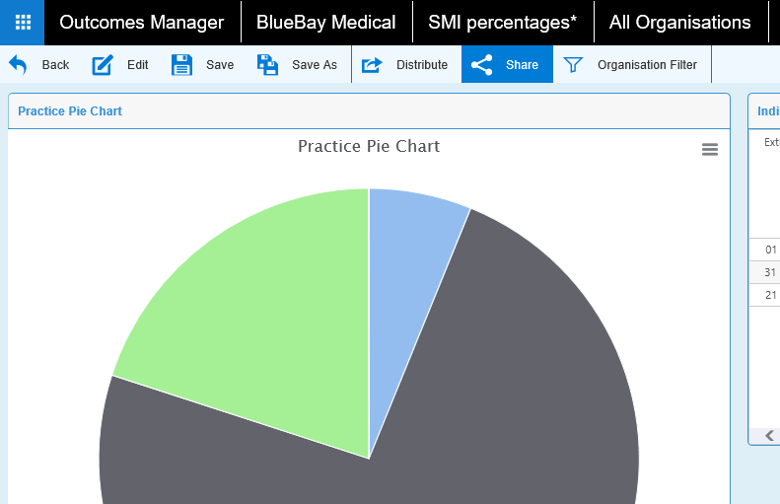
Task: Click the Save As icon
Action: click(x=268, y=65)
